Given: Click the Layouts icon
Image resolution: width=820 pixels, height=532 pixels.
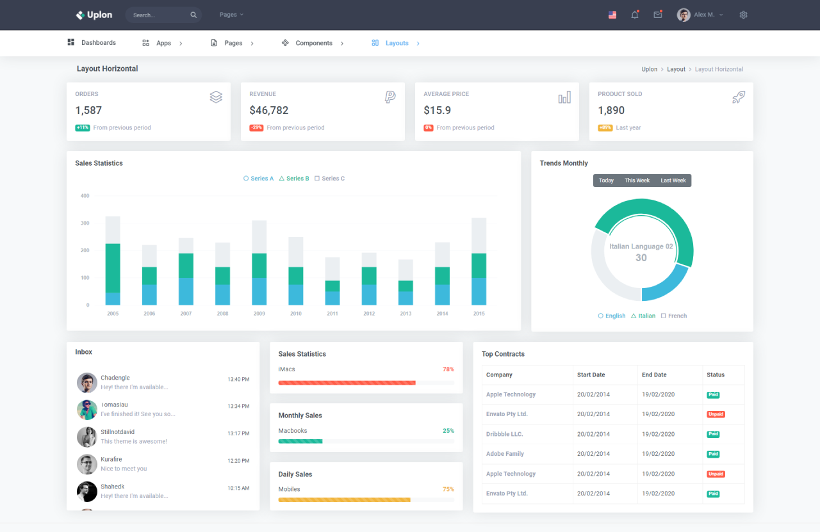Looking at the screenshot, I should coord(375,43).
